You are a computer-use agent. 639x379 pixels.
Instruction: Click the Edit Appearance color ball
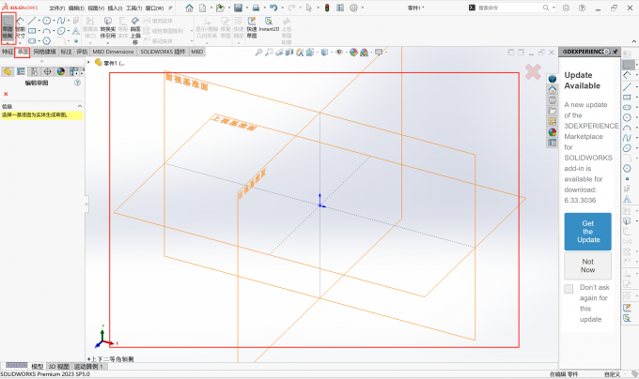pos(353,52)
